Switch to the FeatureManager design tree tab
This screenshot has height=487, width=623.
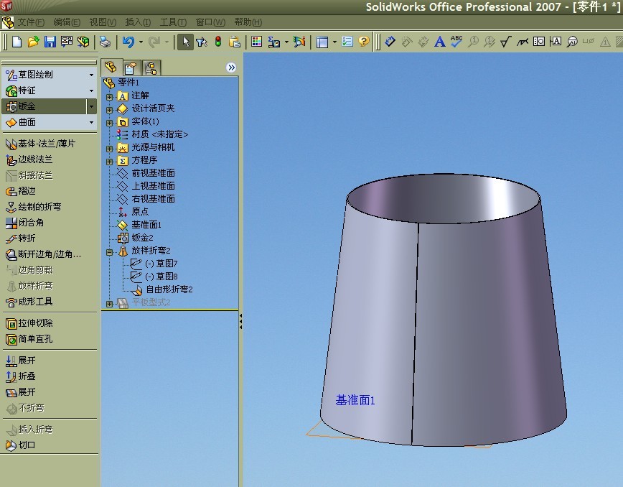111,68
